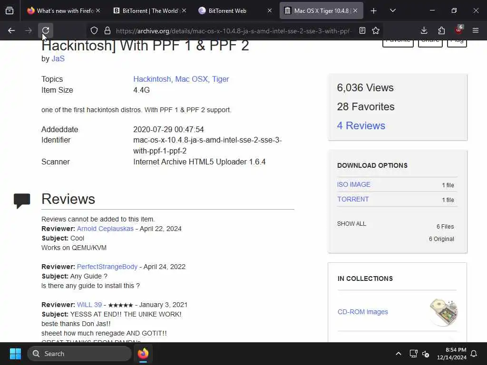This screenshot has width=487, height=365.
Task: Switch to BitTorrent The World's tab
Action: click(x=150, y=10)
